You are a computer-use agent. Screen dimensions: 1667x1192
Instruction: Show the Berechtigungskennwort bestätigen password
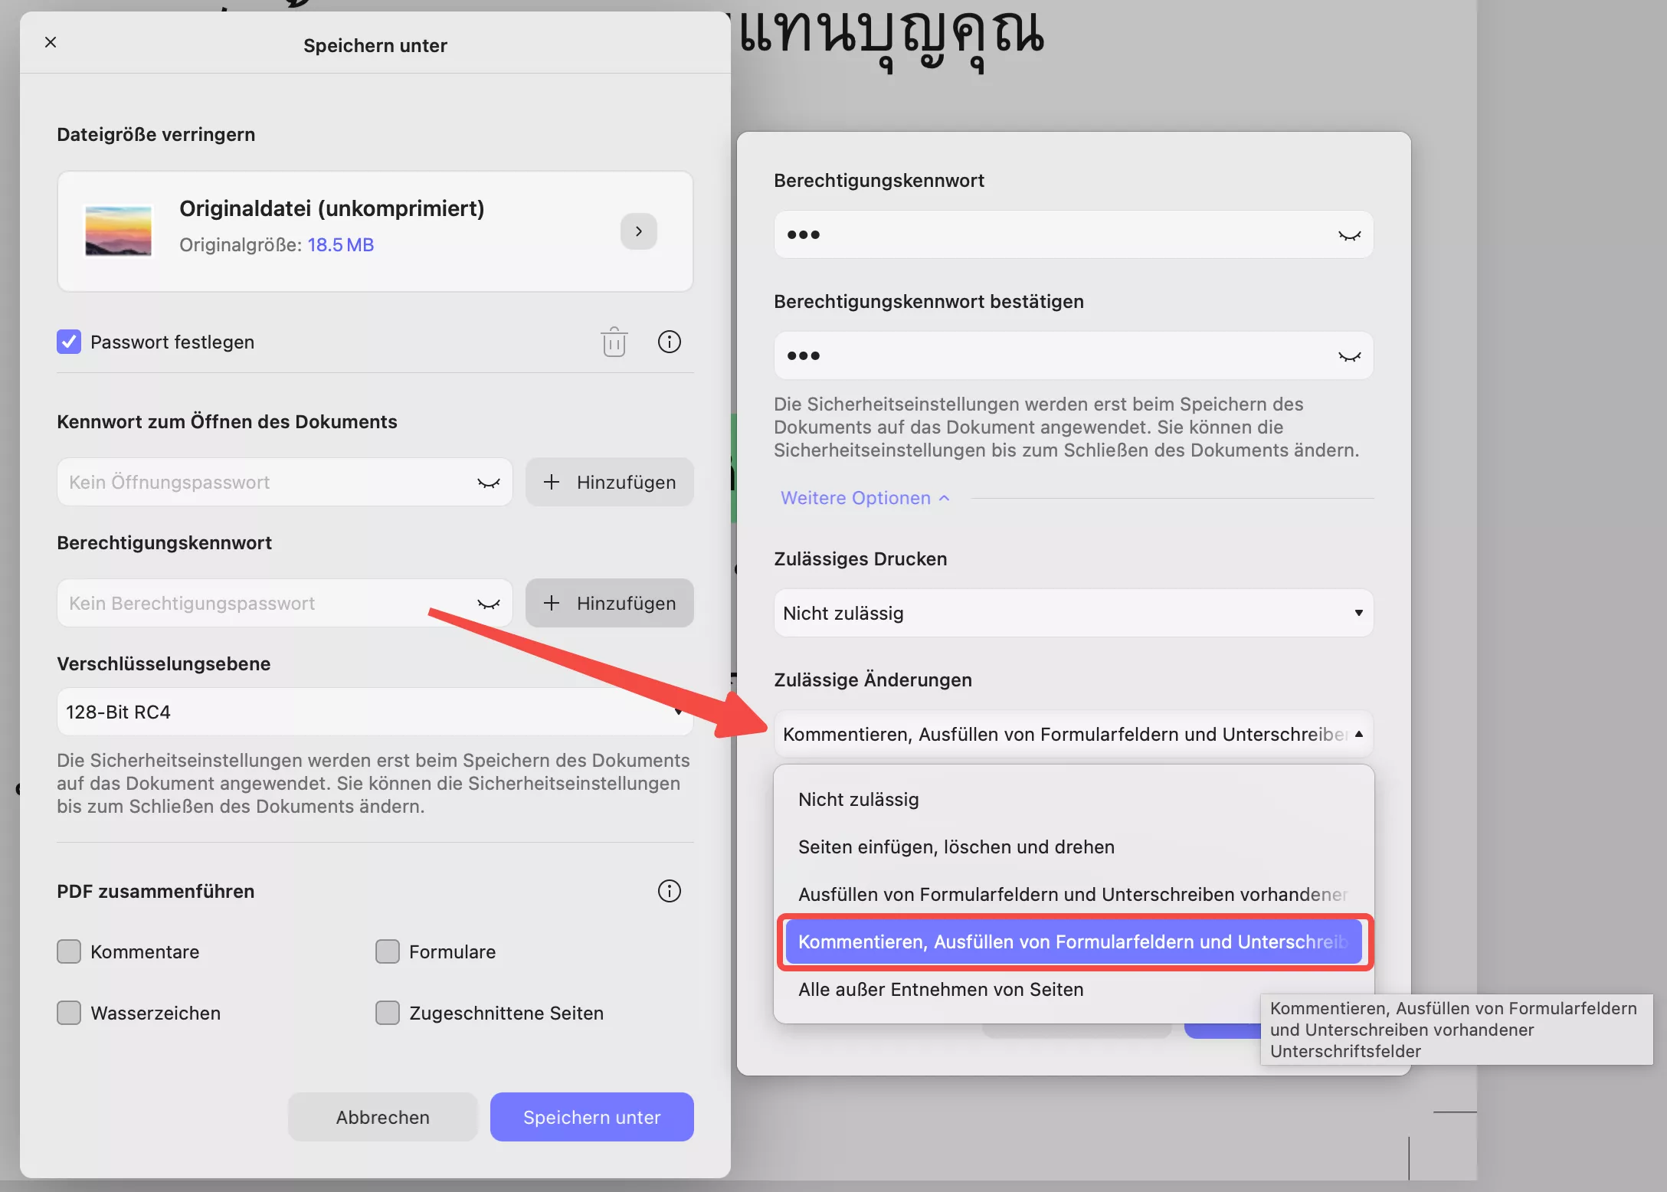[x=1349, y=356]
